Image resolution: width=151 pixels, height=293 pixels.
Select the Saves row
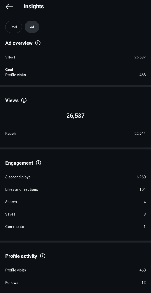pos(75,214)
